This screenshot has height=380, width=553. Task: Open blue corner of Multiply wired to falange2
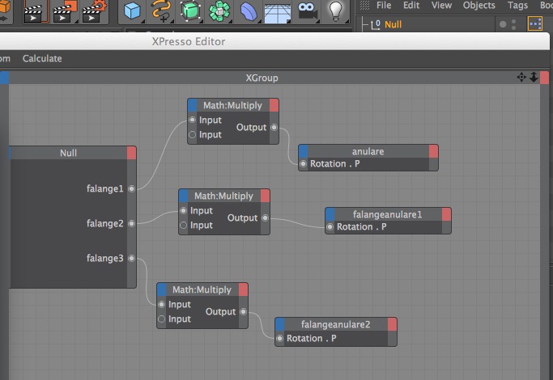pos(184,196)
